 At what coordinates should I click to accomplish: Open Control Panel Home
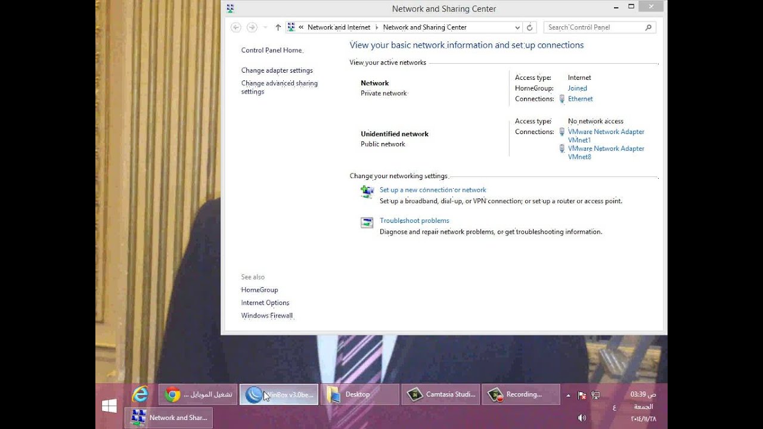272,51
